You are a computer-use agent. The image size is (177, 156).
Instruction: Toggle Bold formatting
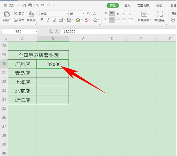42,20
